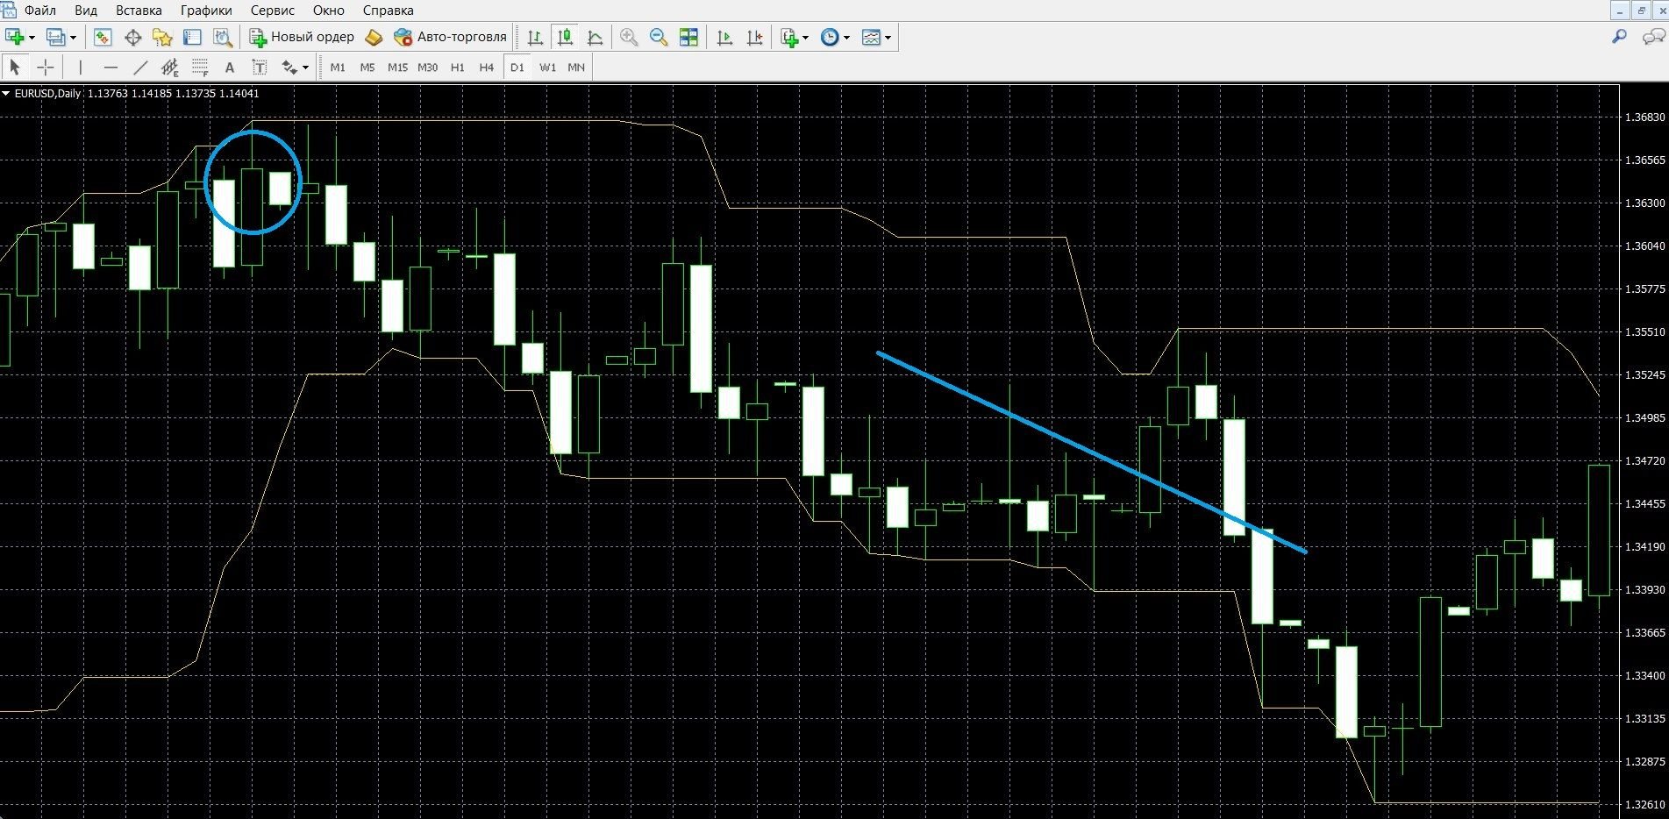Select the horizontal line tool
This screenshot has height=819, width=1669.
click(x=111, y=68)
